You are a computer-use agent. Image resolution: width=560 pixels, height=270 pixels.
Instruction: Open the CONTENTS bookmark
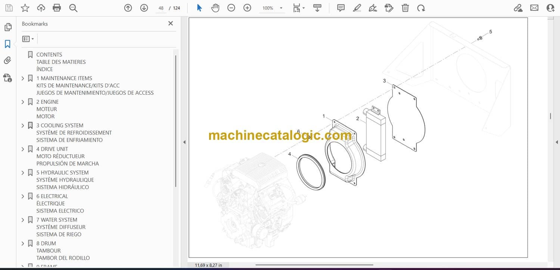(x=49, y=54)
